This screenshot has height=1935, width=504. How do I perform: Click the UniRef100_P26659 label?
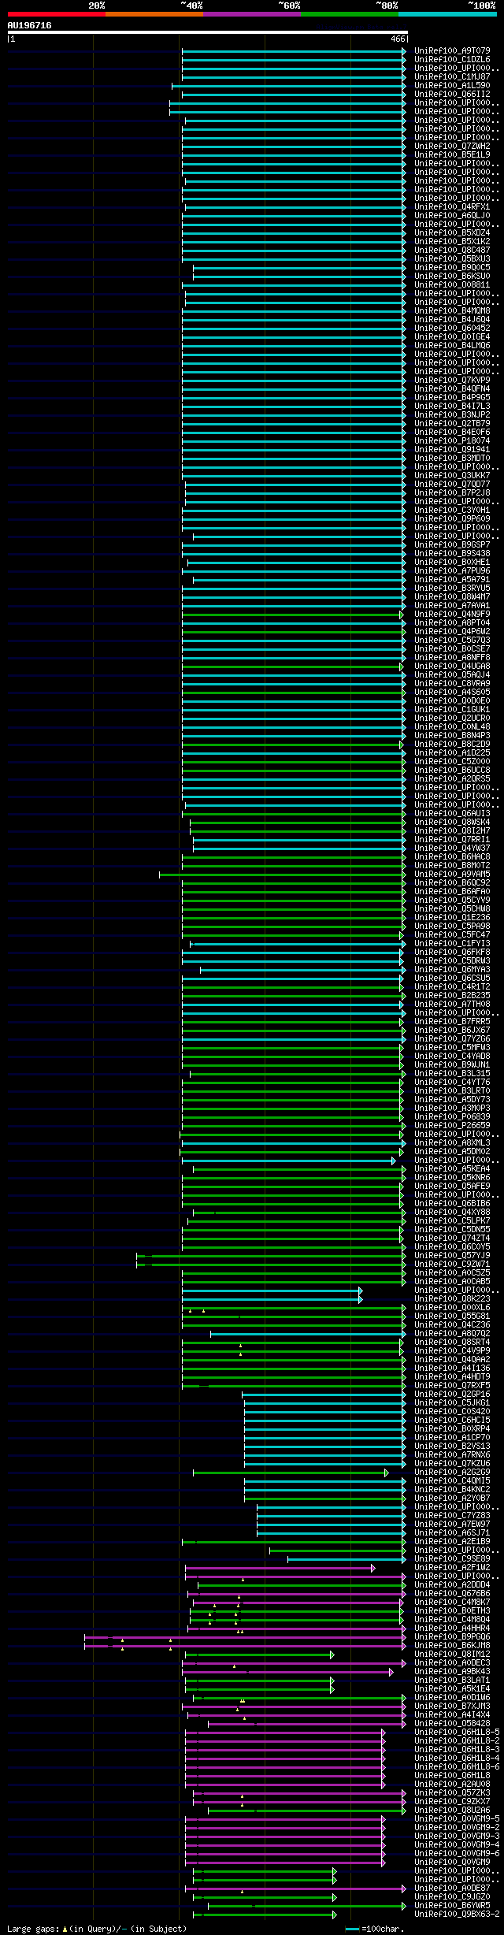(x=452, y=1125)
